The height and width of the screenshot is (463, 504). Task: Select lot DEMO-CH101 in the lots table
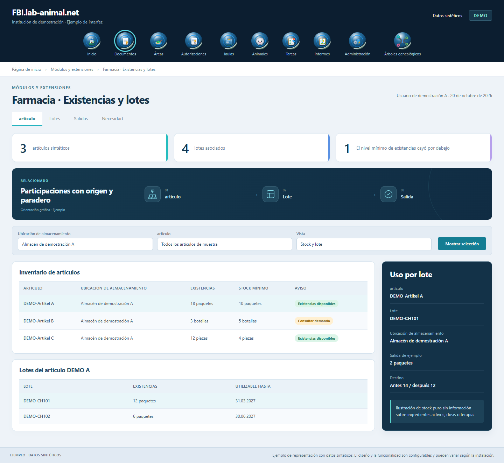tap(193, 401)
